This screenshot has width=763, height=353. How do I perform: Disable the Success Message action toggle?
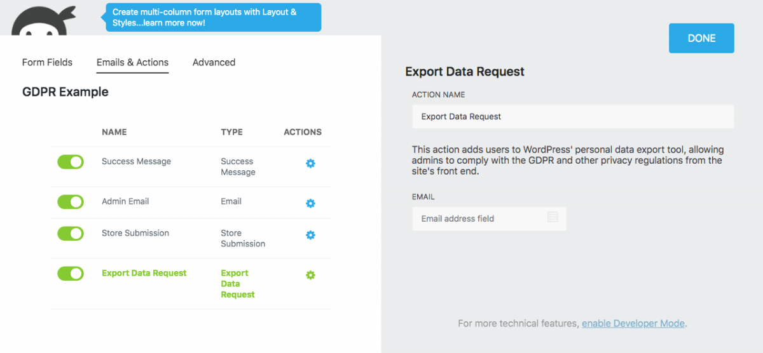tap(71, 162)
